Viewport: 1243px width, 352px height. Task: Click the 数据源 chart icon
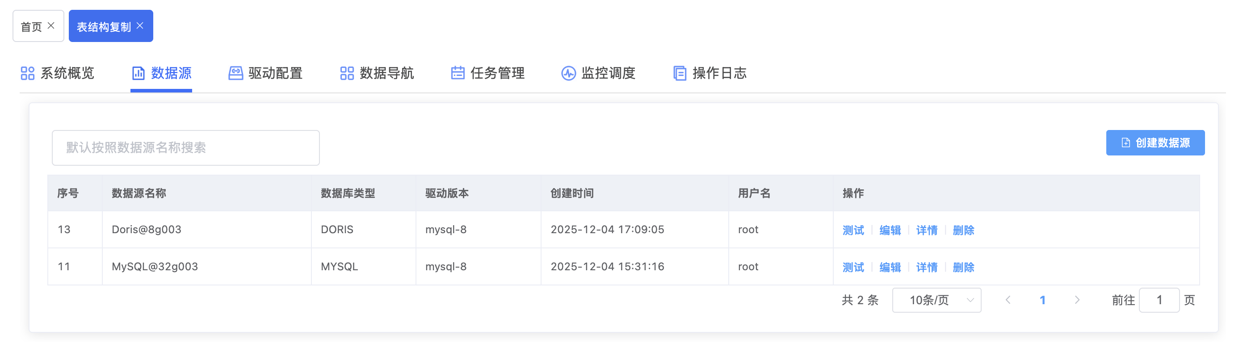[138, 73]
